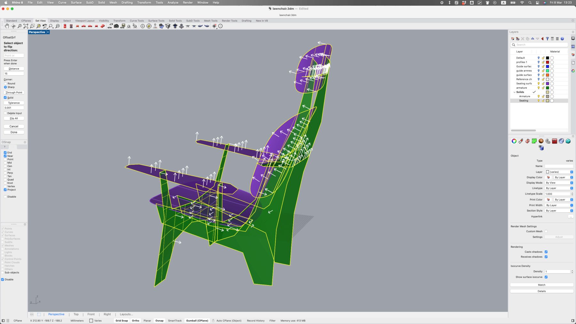576x324 pixels.
Task: Switch to the Mesh Tools toolbar tab
Action: (211, 21)
